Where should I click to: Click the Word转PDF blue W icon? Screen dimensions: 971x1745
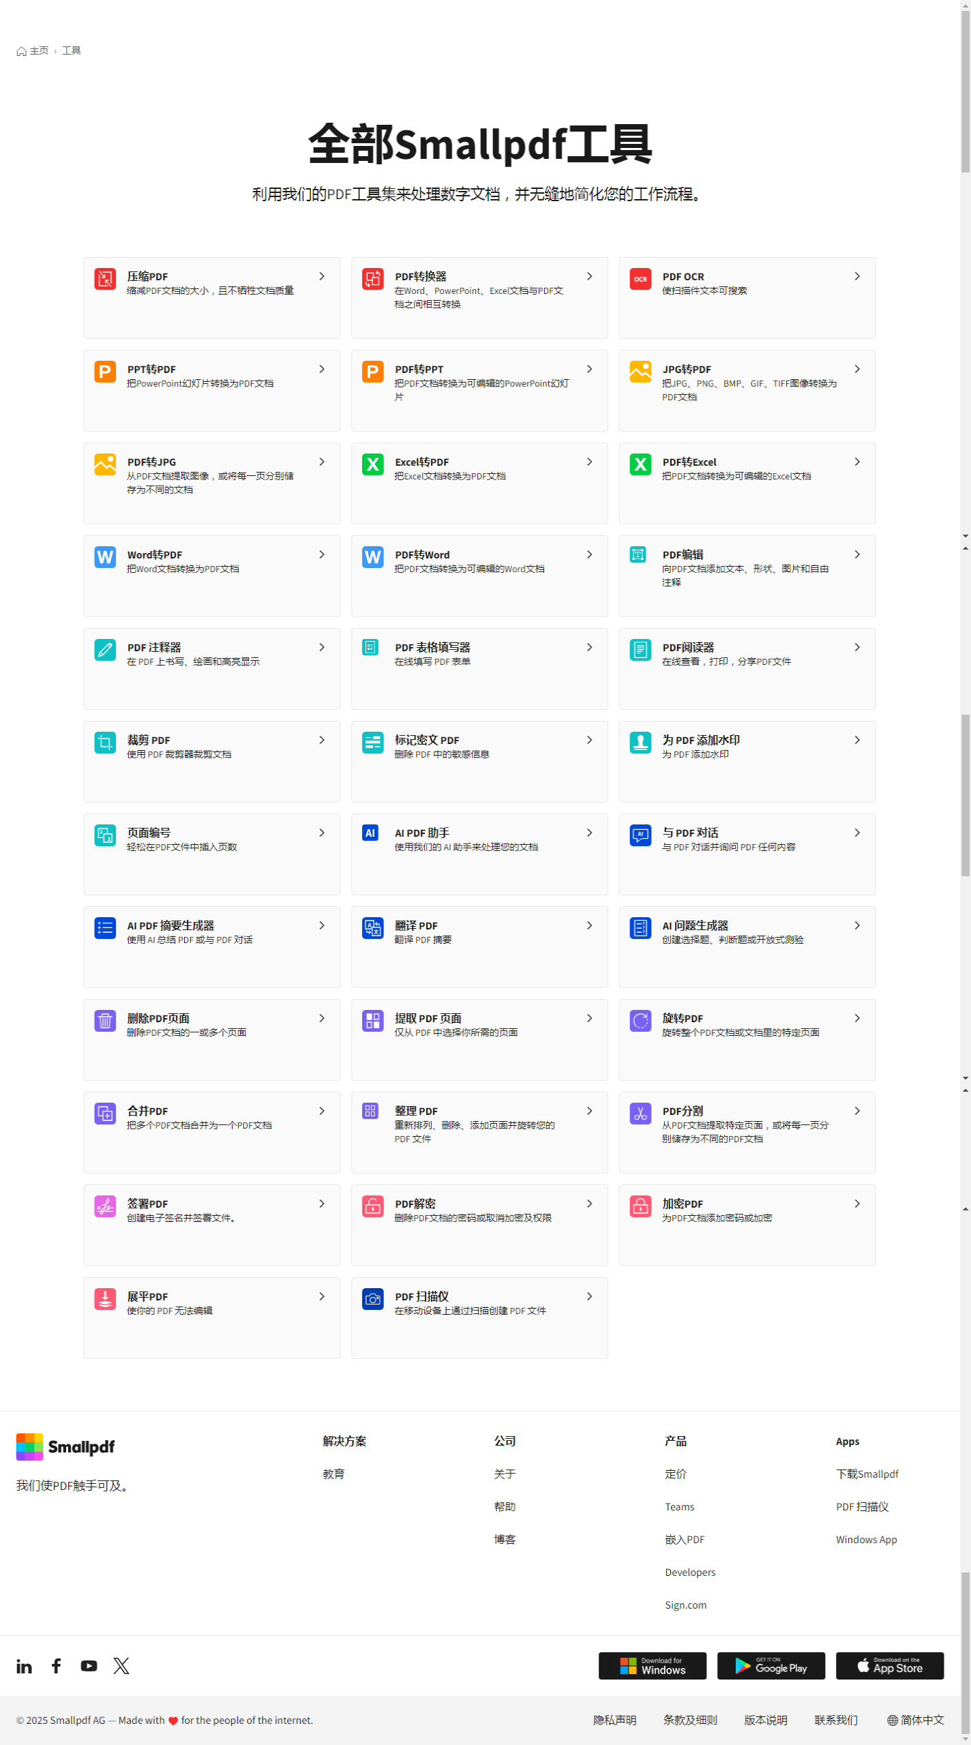point(105,557)
